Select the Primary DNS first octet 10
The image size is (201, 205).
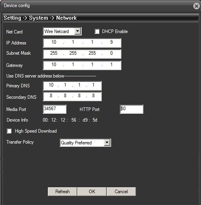(x=51, y=85)
